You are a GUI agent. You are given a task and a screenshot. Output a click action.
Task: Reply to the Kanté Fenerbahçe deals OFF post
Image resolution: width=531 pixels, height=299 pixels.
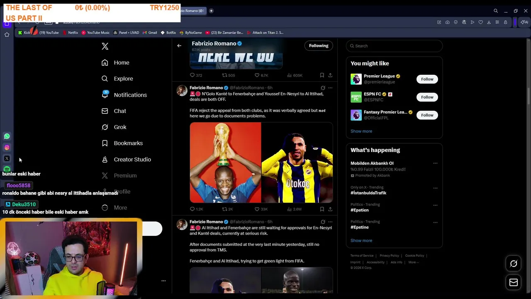click(196, 209)
